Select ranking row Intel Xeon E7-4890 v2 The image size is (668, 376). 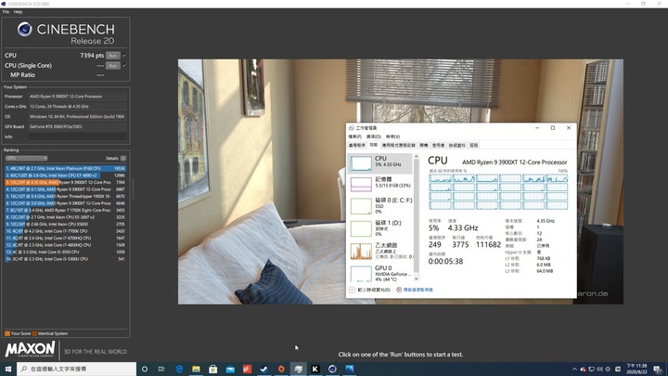pos(65,175)
